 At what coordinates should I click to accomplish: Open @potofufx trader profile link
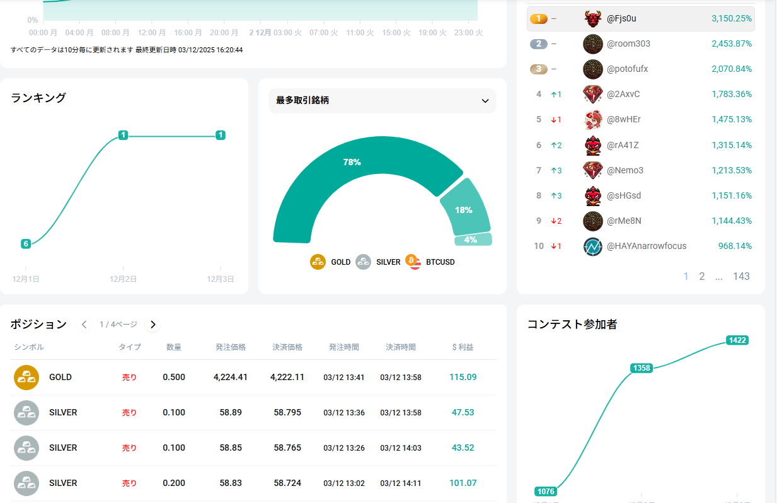click(x=628, y=69)
